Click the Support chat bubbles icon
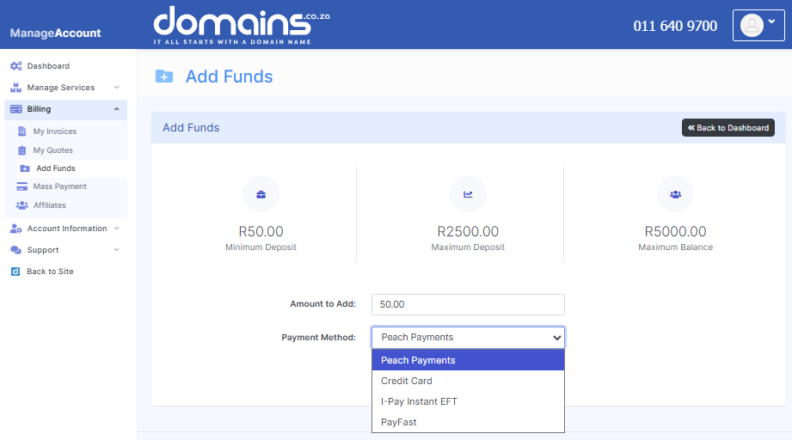This screenshot has width=792, height=440. tap(15, 250)
